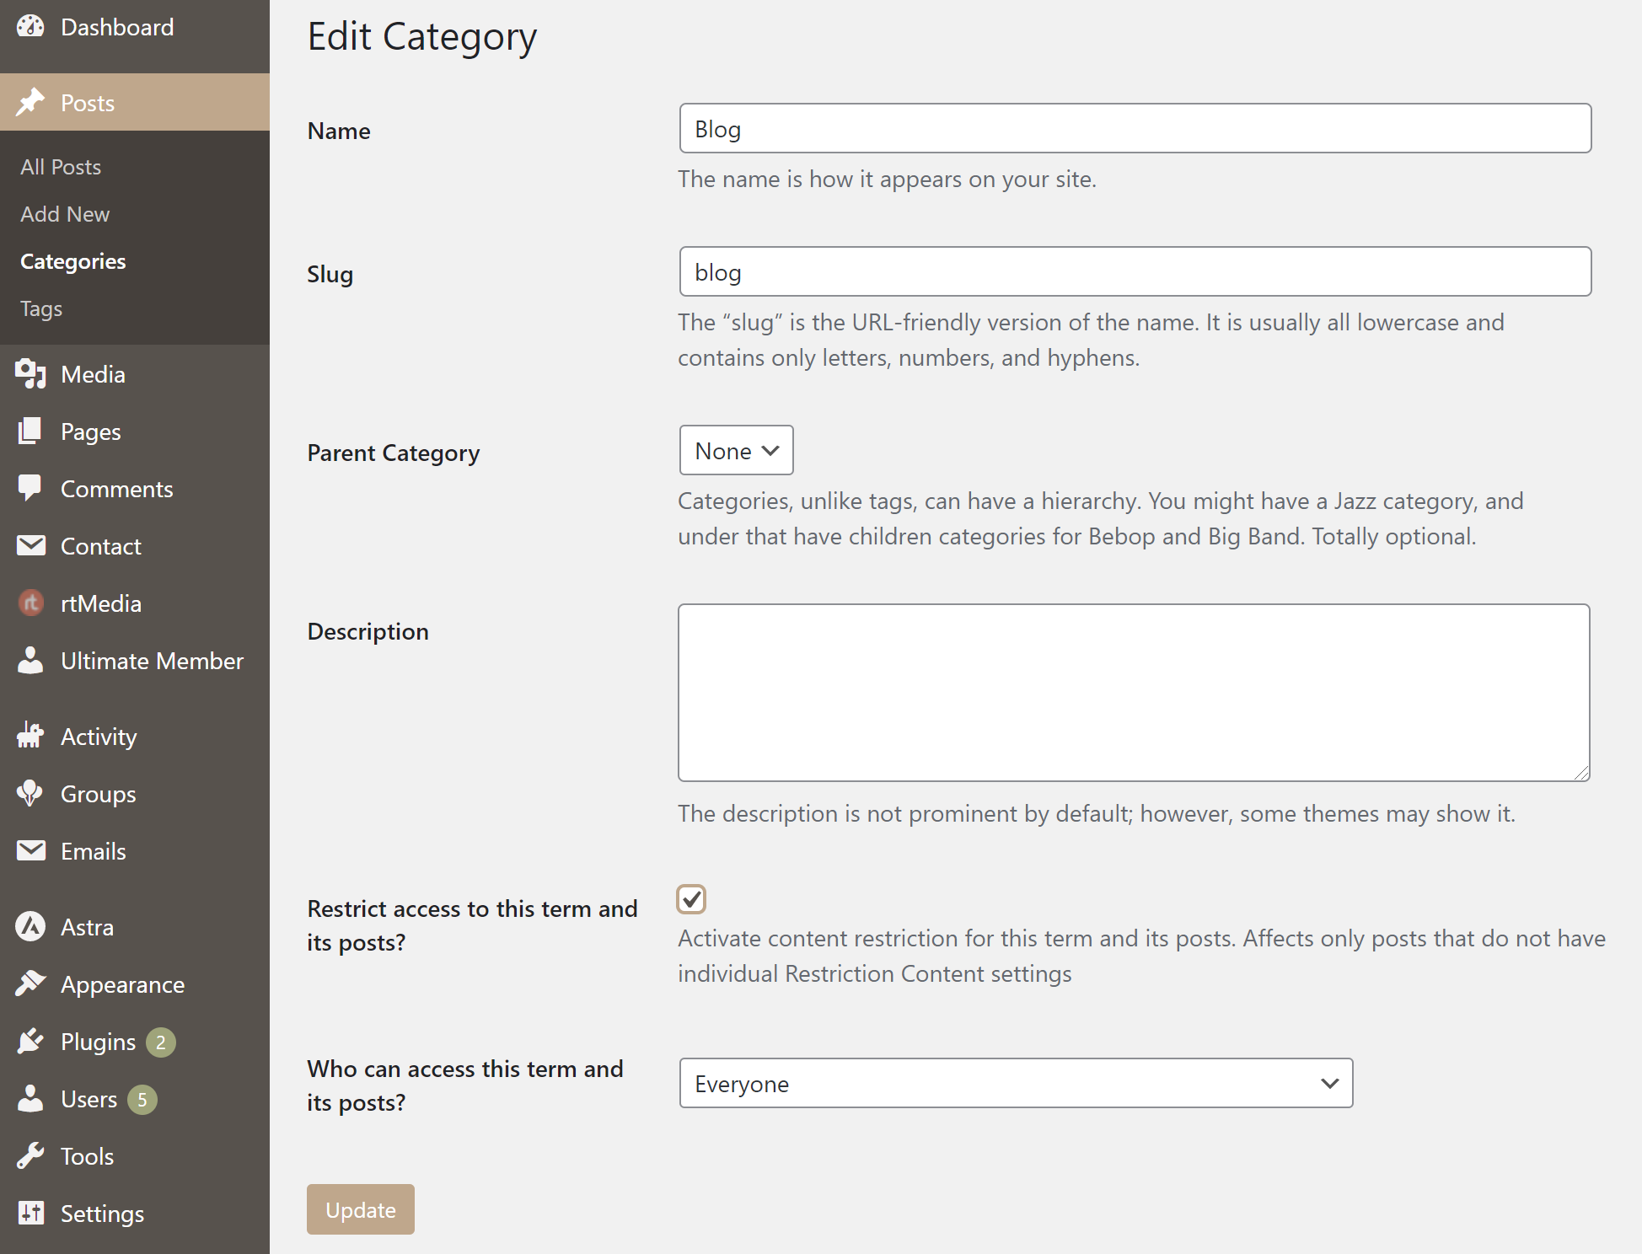Open the Settings menu link
1642x1254 pixels.
pyautogui.click(x=102, y=1214)
